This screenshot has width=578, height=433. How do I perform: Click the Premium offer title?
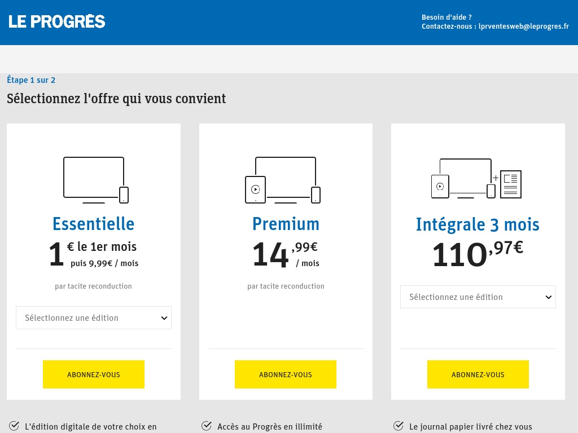pos(286,224)
